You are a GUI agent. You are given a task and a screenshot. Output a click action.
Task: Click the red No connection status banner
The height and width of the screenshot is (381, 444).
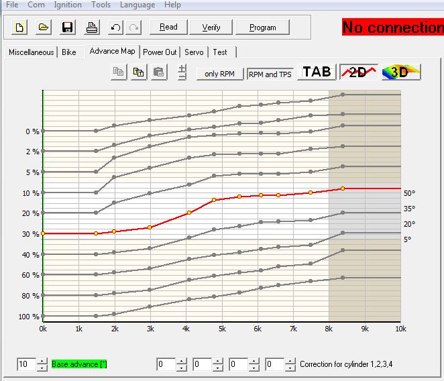393,28
